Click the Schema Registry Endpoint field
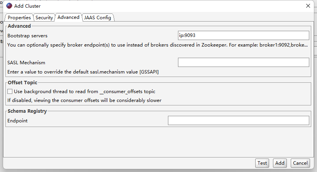 238,121
